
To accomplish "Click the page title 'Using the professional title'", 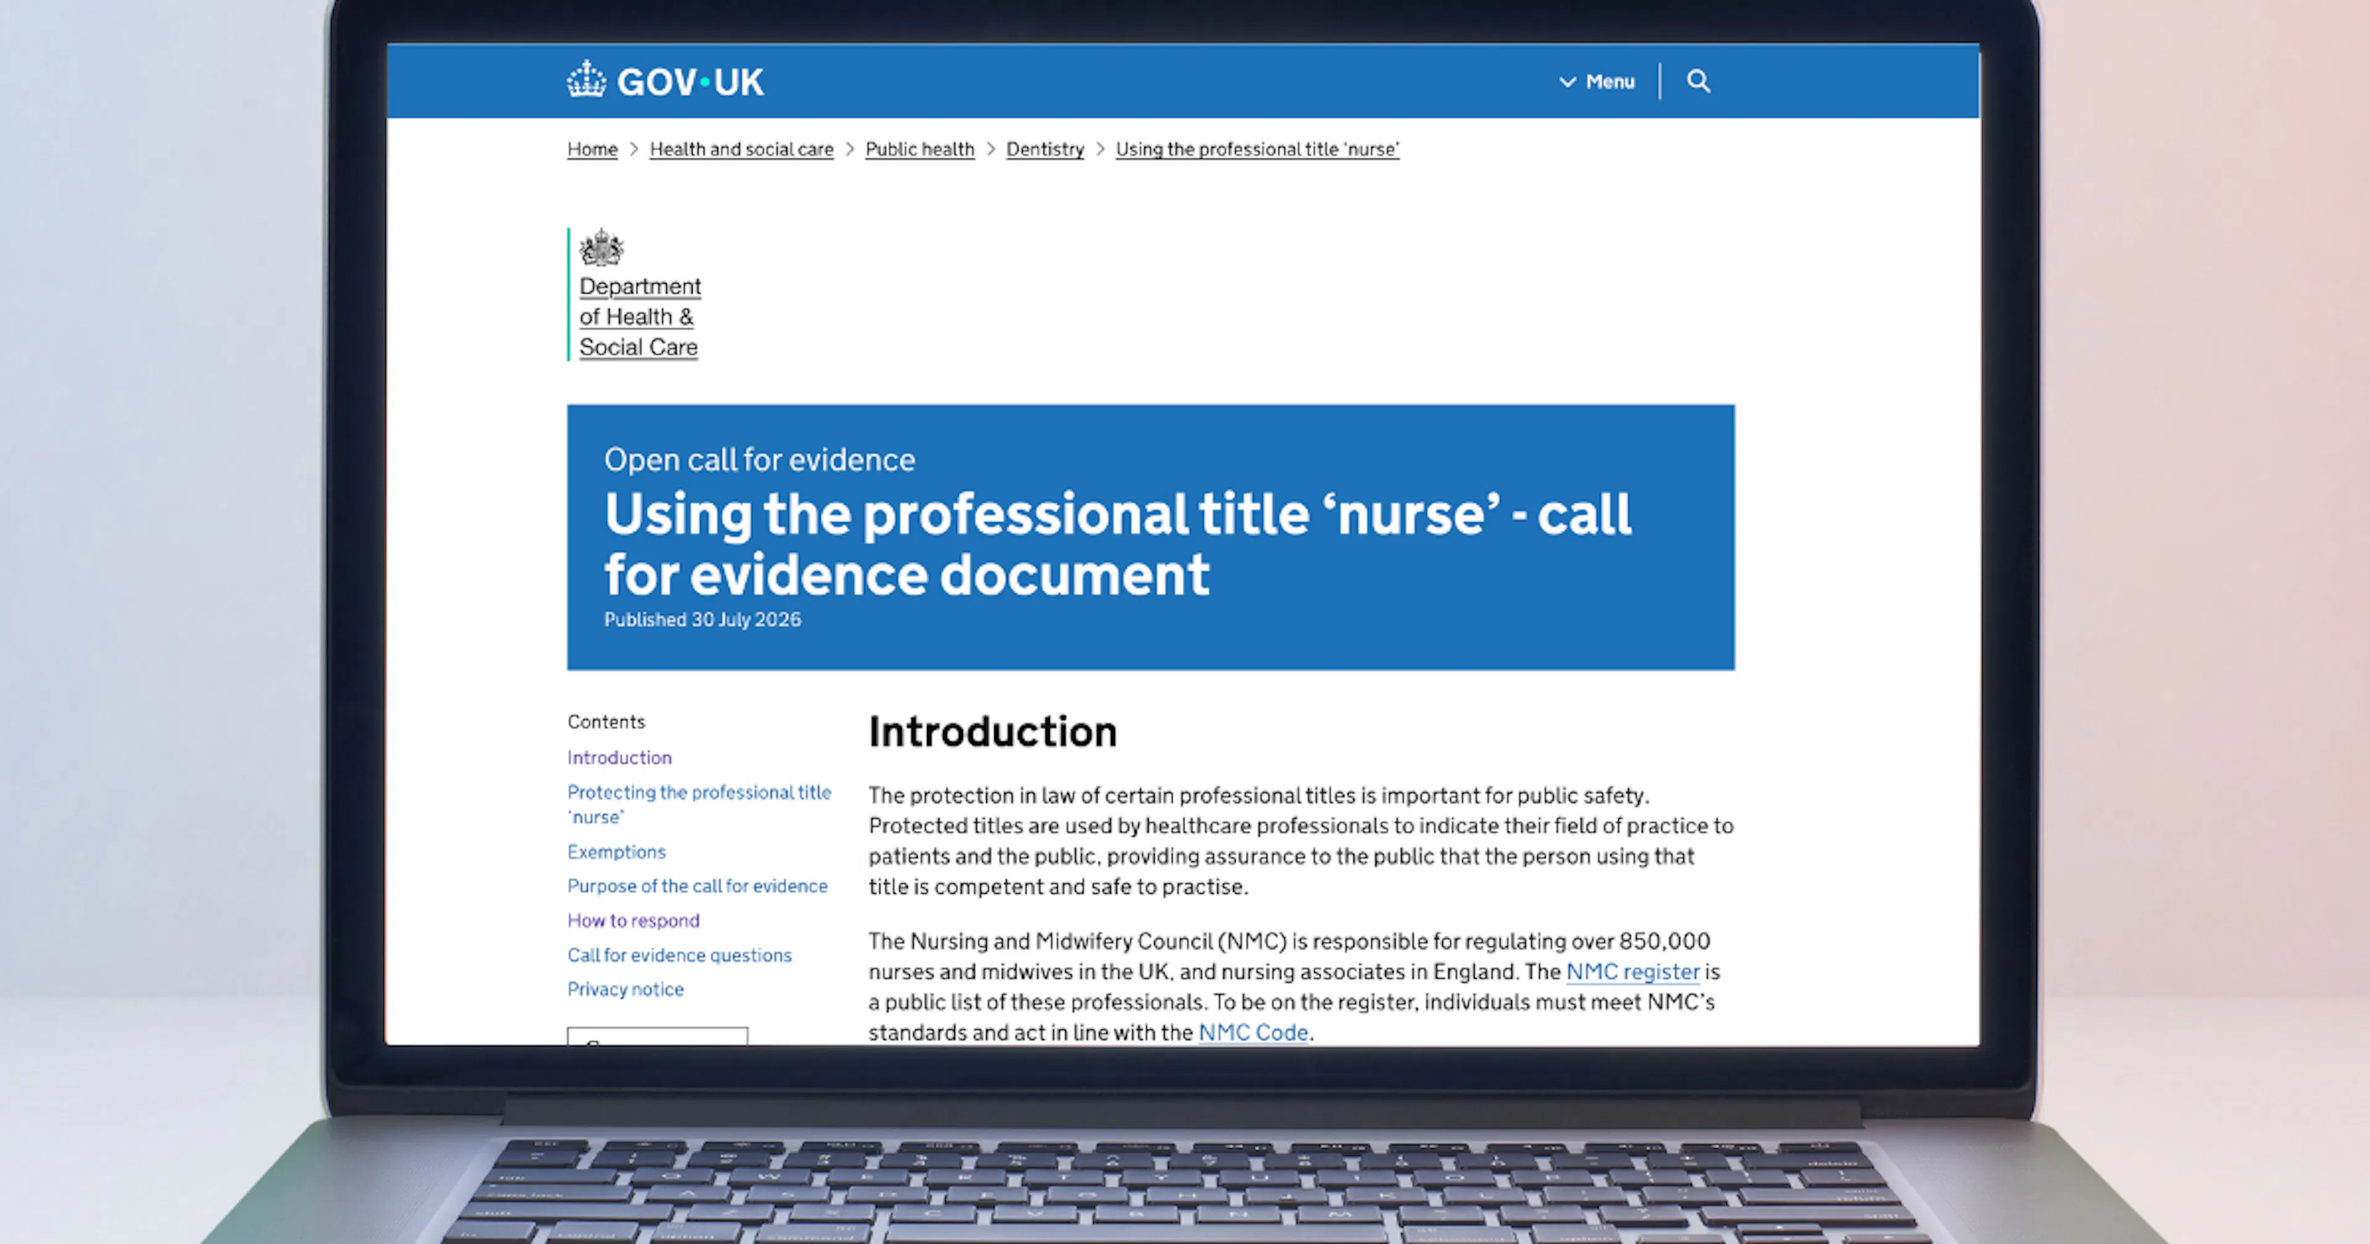I will [1118, 544].
